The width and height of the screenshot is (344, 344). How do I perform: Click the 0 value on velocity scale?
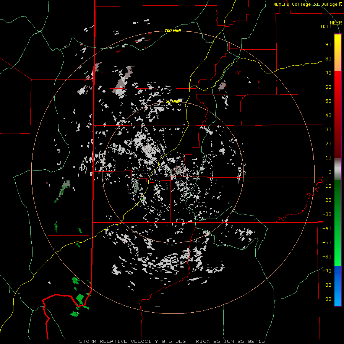(x=330, y=172)
